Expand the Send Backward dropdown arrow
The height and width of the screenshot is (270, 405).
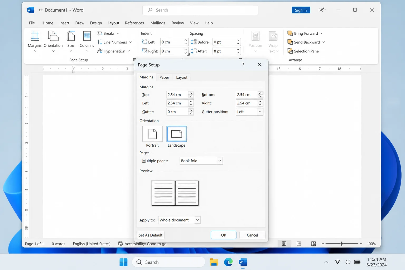point(324,42)
